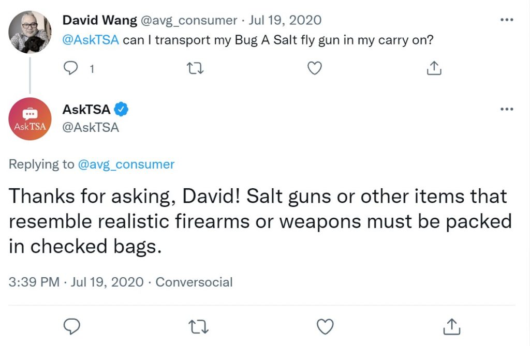Open the David Wang display name
530x346 pixels.
100,20
